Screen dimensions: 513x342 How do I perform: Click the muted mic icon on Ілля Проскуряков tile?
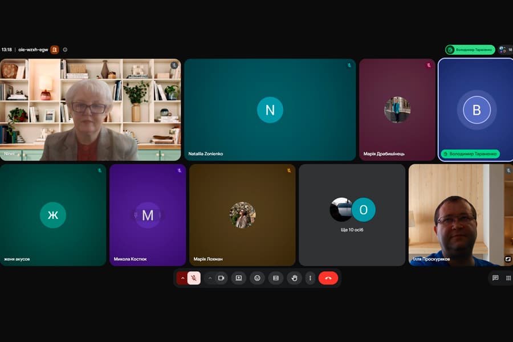(x=508, y=170)
